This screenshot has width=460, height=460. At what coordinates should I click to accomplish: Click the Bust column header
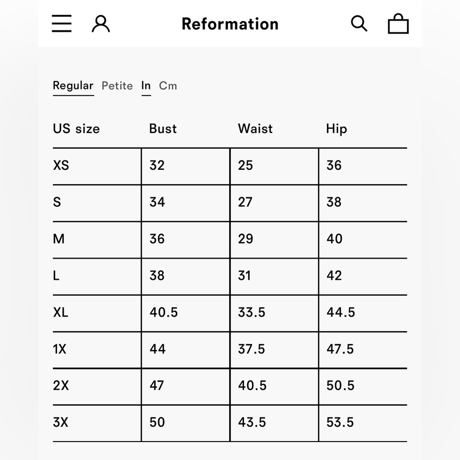(x=163, y=129)
